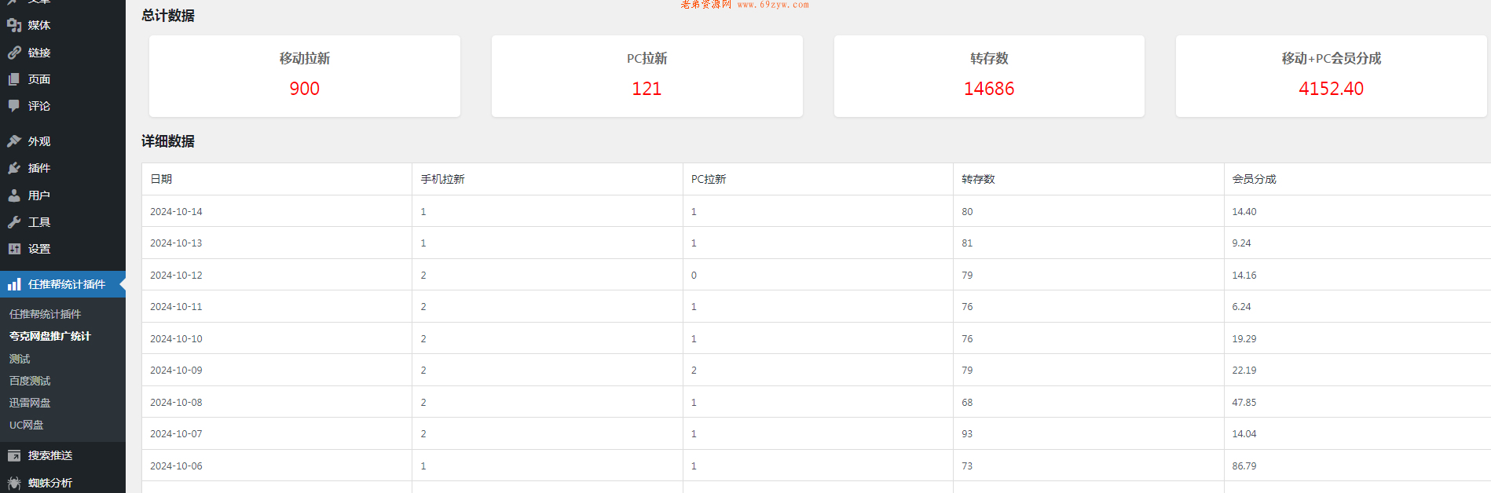1491x493 pixels.
Task: Click the Settings (设置) sliders icon
Action: point(14,249)
